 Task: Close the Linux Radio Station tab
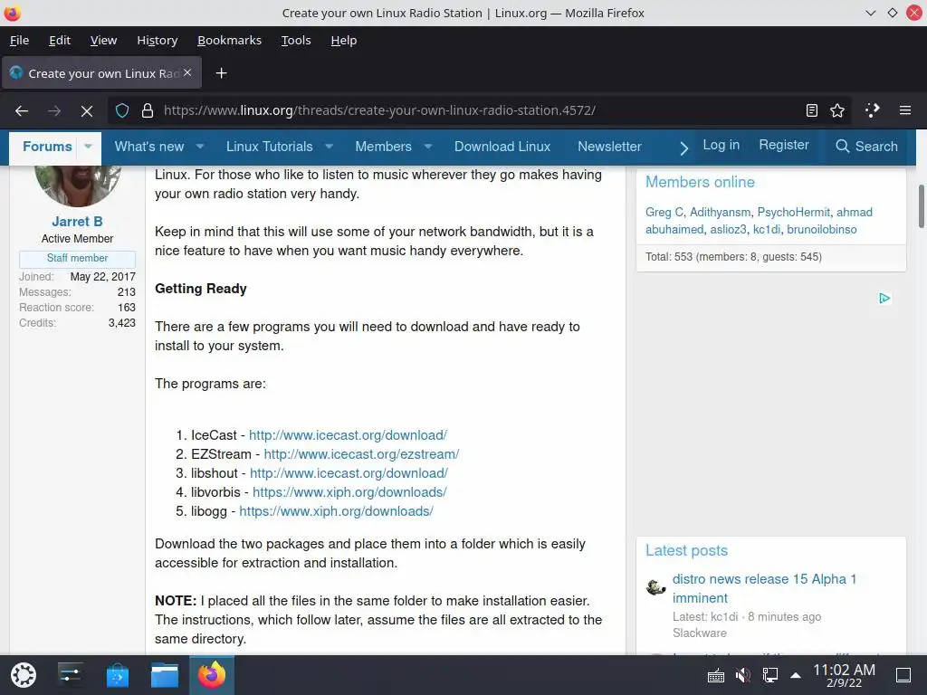pyautogui.click(x=187, y=72)
